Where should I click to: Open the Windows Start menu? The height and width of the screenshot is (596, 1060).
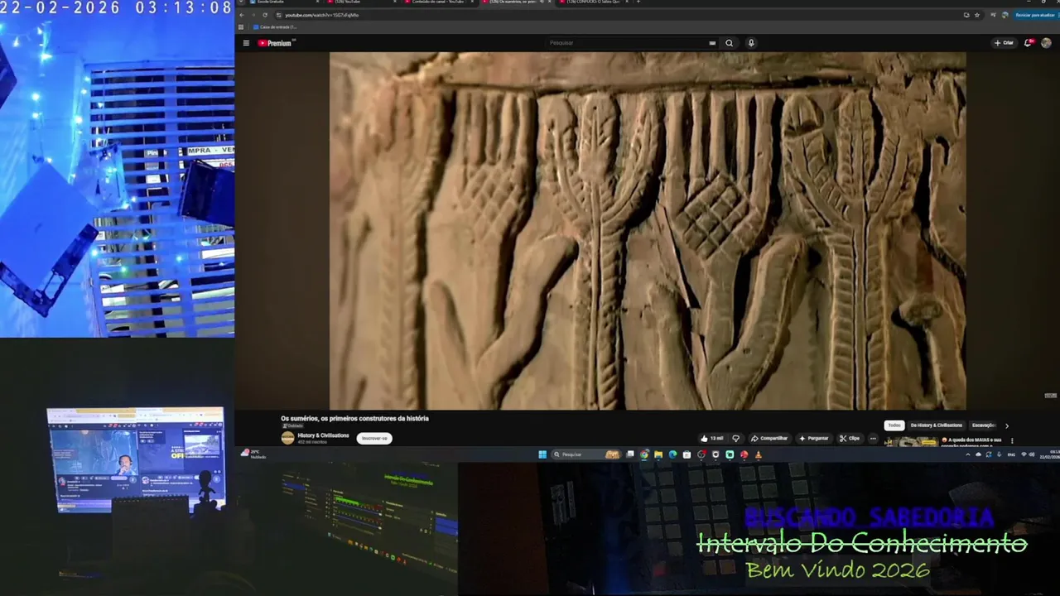pyautogui.click(x=542, y=454)
